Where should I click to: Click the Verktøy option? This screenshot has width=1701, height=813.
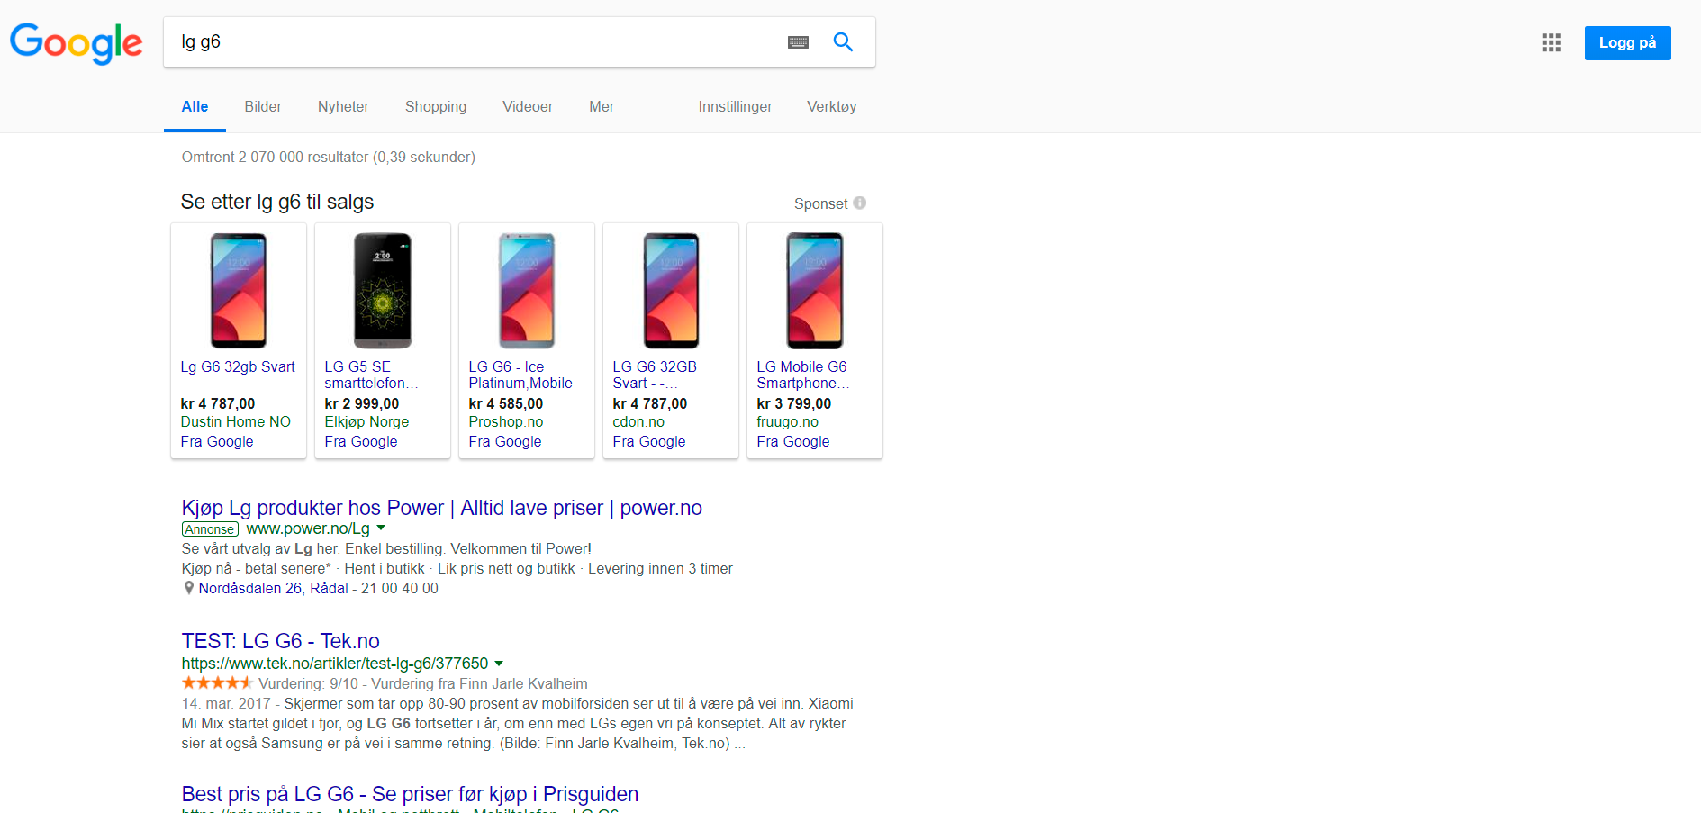[831, 106]
